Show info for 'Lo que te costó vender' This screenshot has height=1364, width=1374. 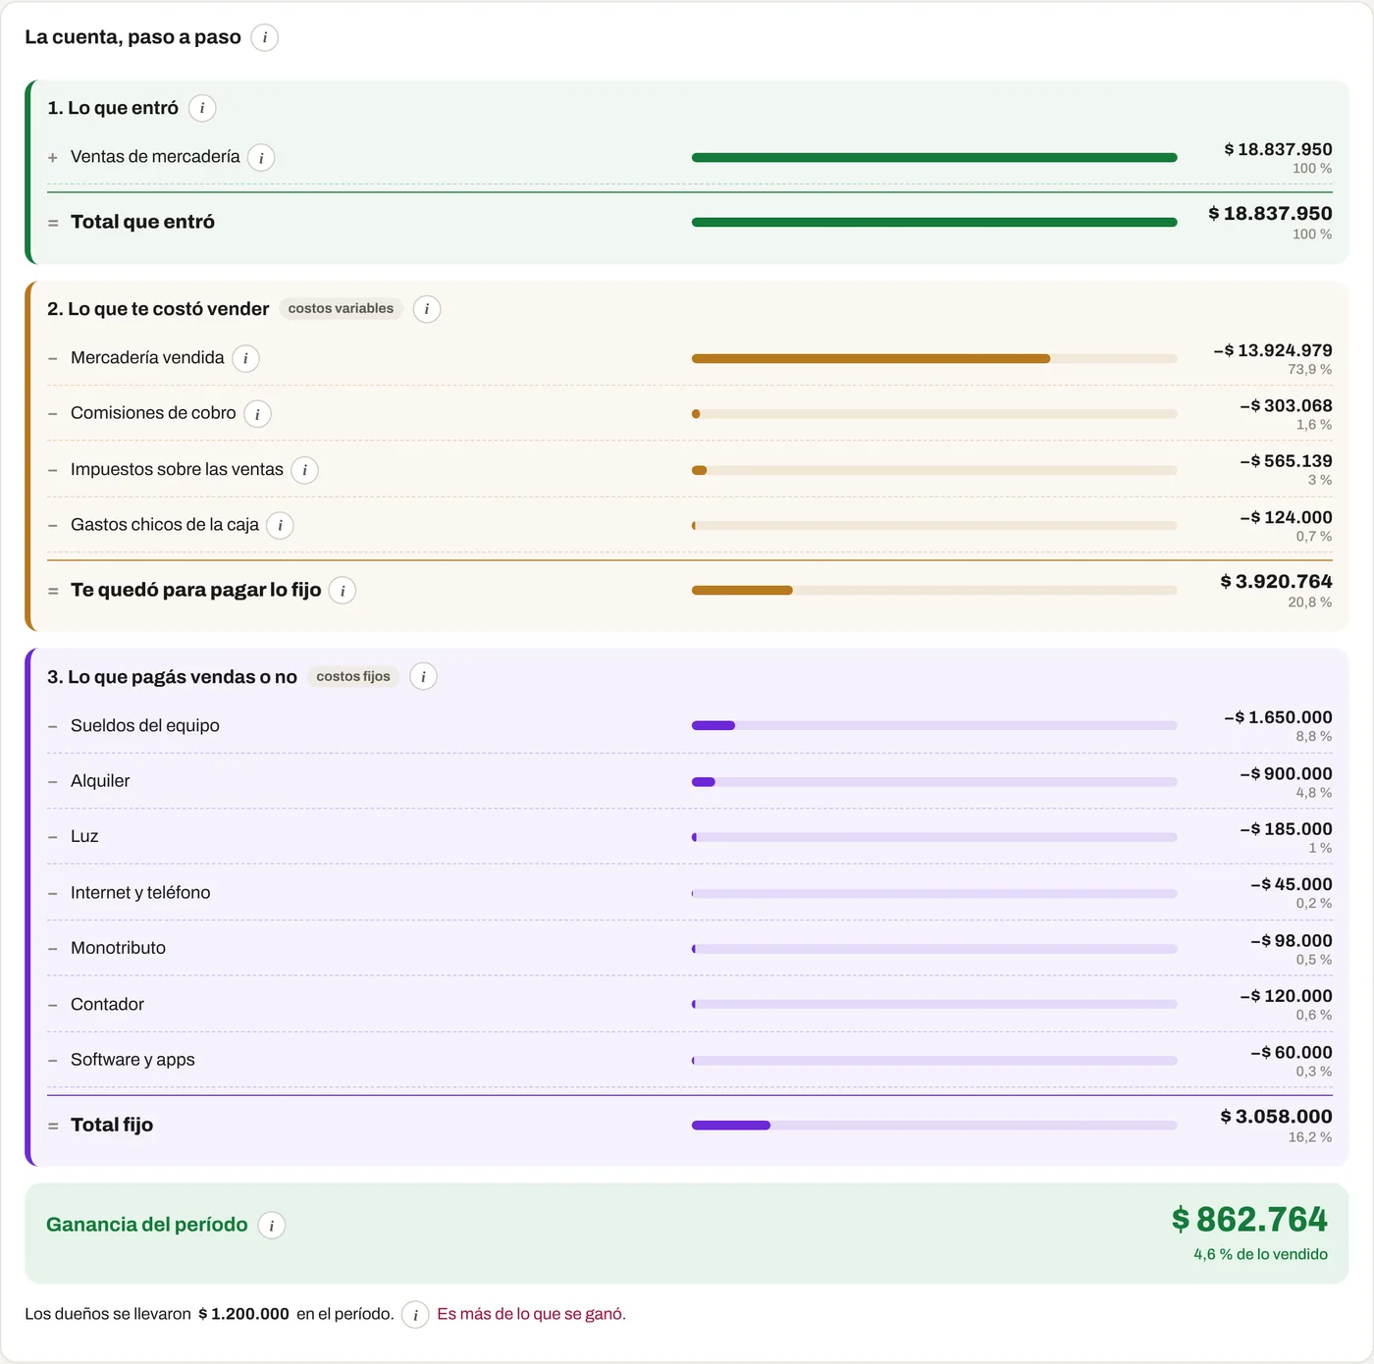(x=426, y=309)
